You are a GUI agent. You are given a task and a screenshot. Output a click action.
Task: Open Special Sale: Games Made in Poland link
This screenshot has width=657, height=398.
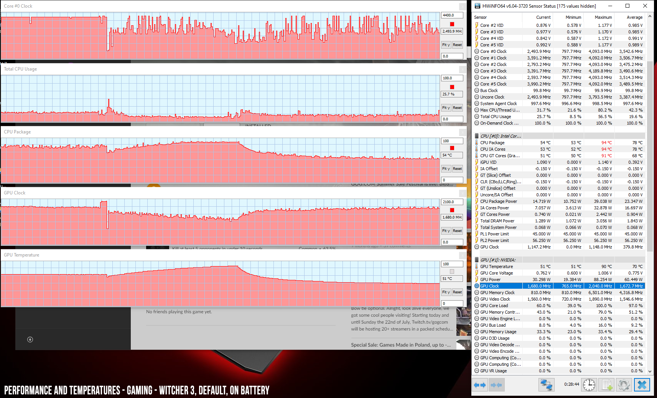tap(401, 345)
